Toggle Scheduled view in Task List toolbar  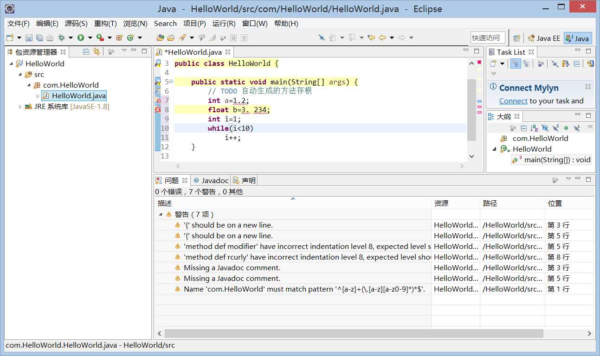click(x=526, y=64)
